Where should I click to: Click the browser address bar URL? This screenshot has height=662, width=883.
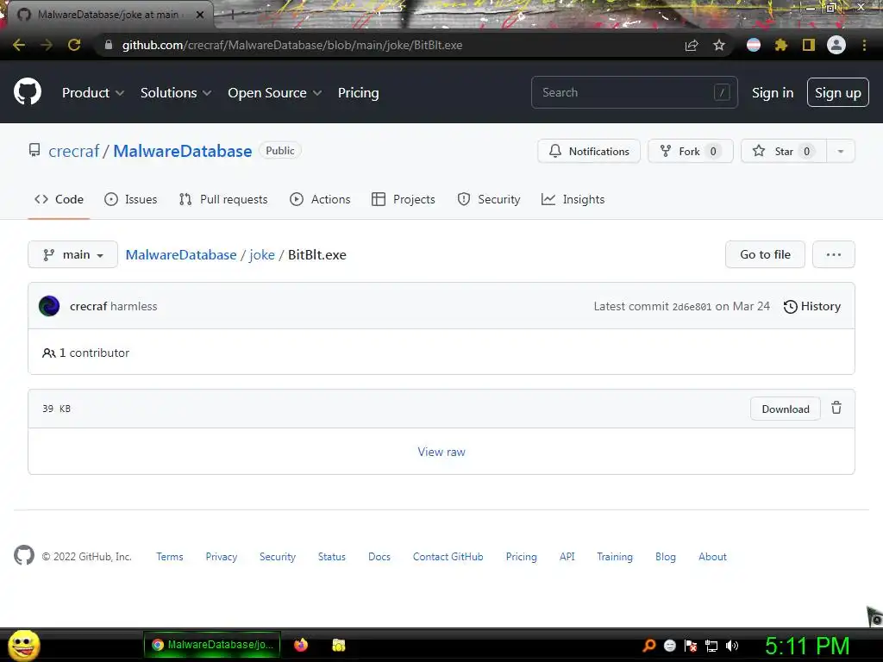(x=292, y=45)
